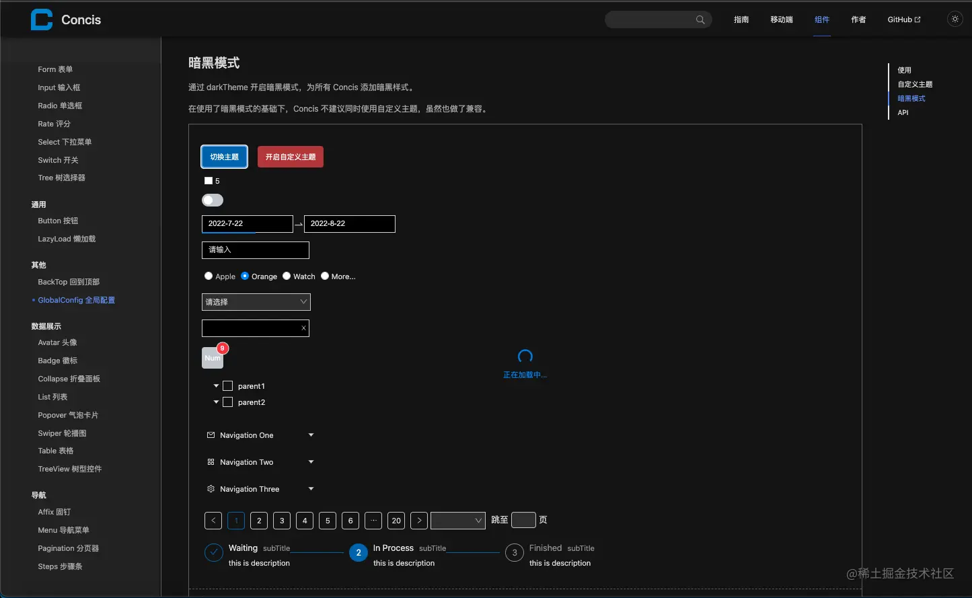Select the Orange radio option
The image size is (972, 598).
click(x=245, y=276)
